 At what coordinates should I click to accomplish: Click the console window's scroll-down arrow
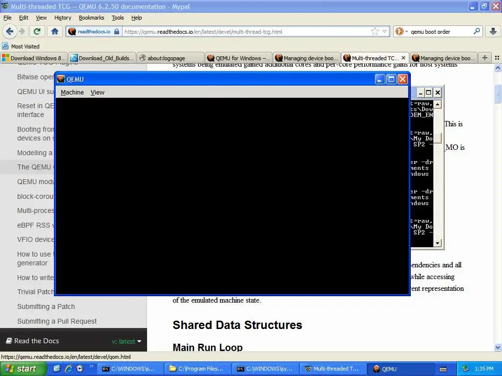click(x=437, y=243)
